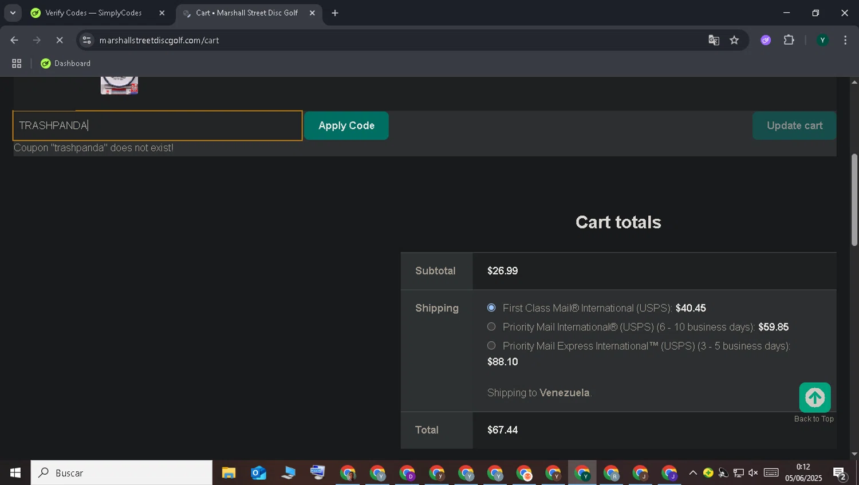The width and height of the screenshot is (859, 485).
Task: Click the translate page icon
Action: (714, 40)
